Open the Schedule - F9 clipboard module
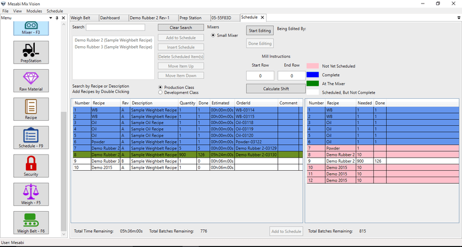The width and height of the screenshot is (462, 247). tap(31, 137)
